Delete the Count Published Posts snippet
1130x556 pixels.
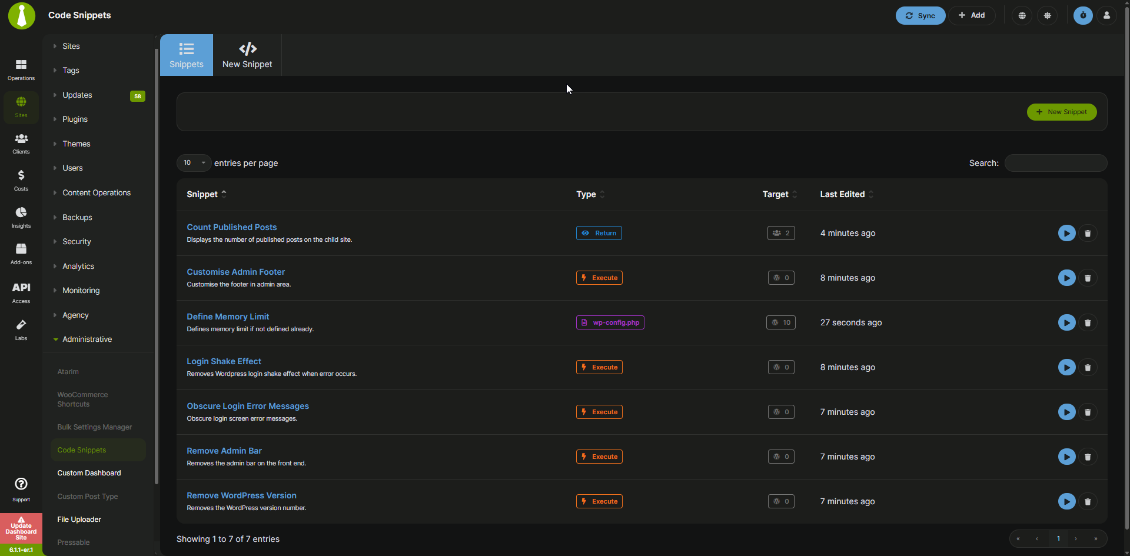click(x=1088, y=233)
